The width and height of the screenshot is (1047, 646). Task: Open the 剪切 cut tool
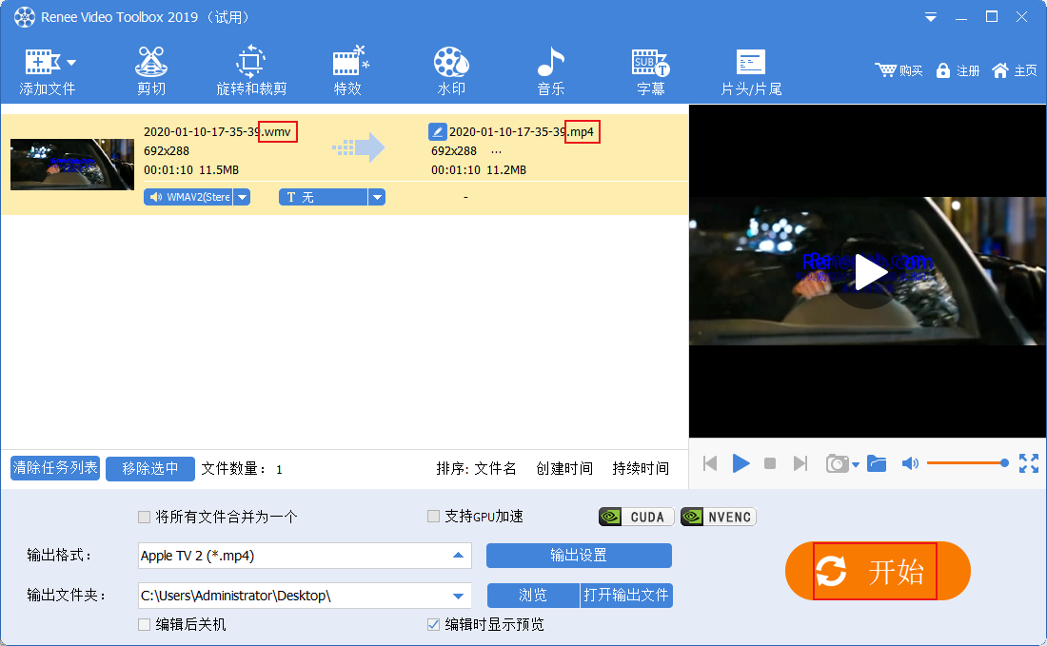151,70
